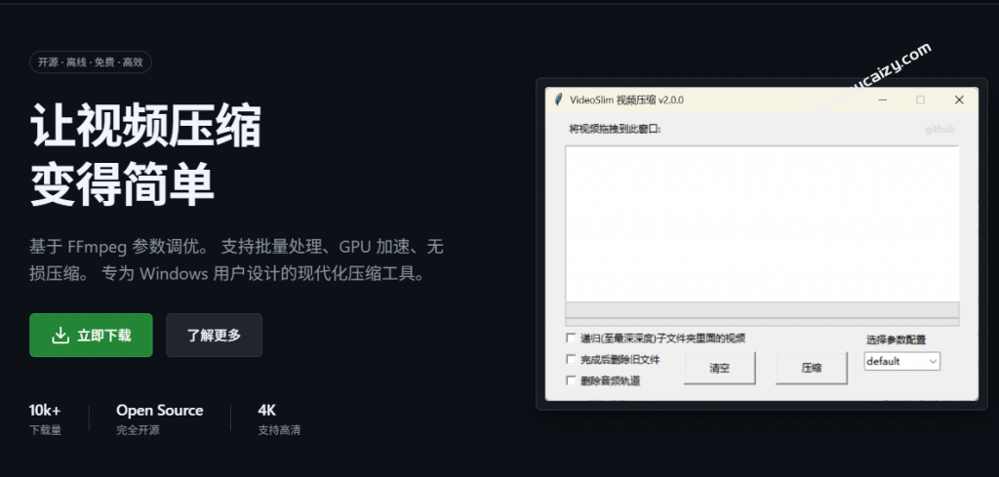Screen dimensions: 999x477
Task: Click the progress bar below the file list
Action: 762,309
